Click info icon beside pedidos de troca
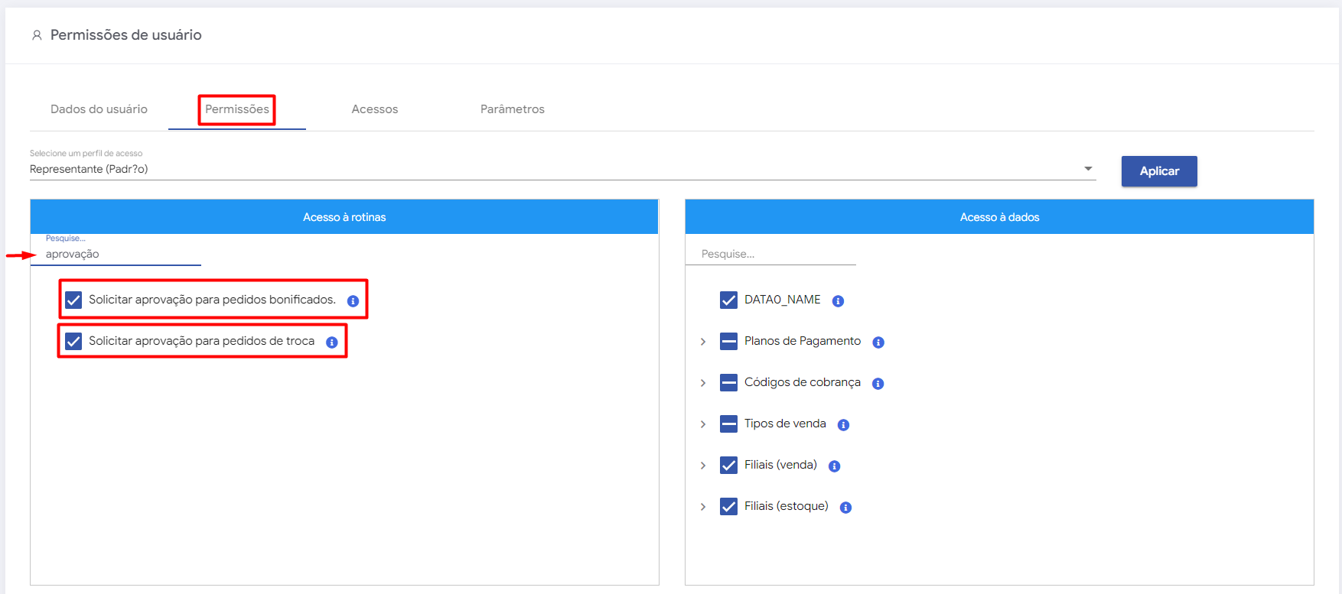 click(x=332, y=342)
